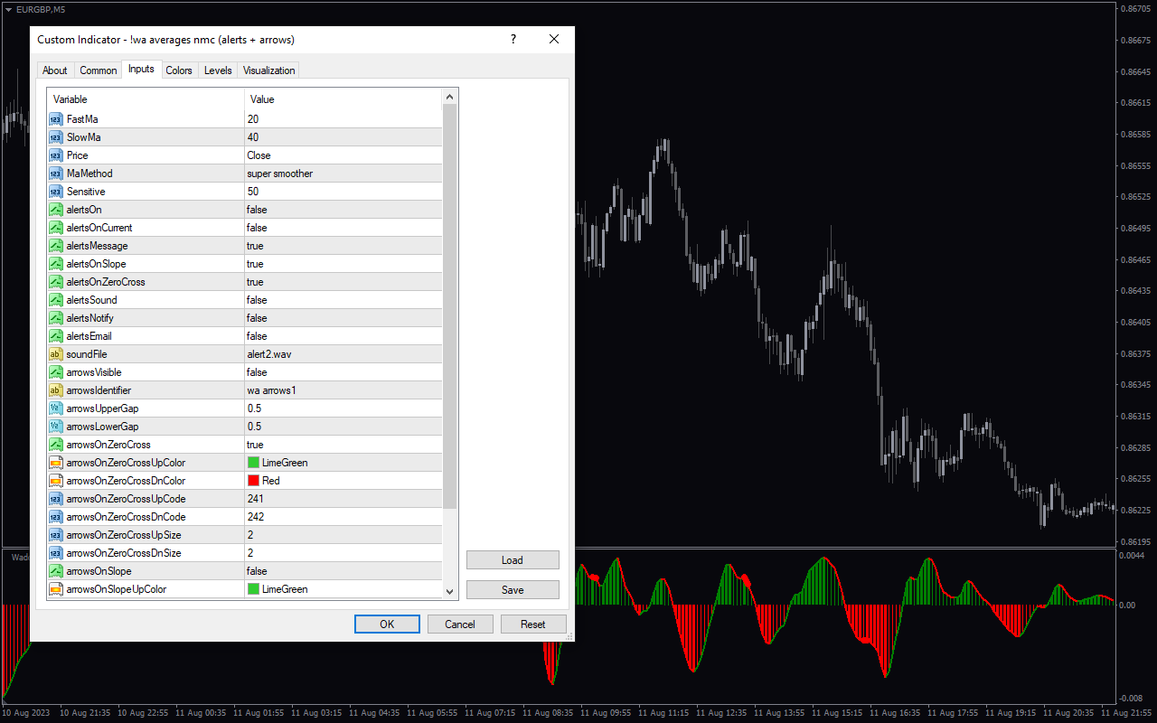Viewport: 1157px width, 723px height.
Task: Click the Red swatch for arrowsOnZeroCrossDnColor
Action: pyautogui.click(x=253, y=481)
